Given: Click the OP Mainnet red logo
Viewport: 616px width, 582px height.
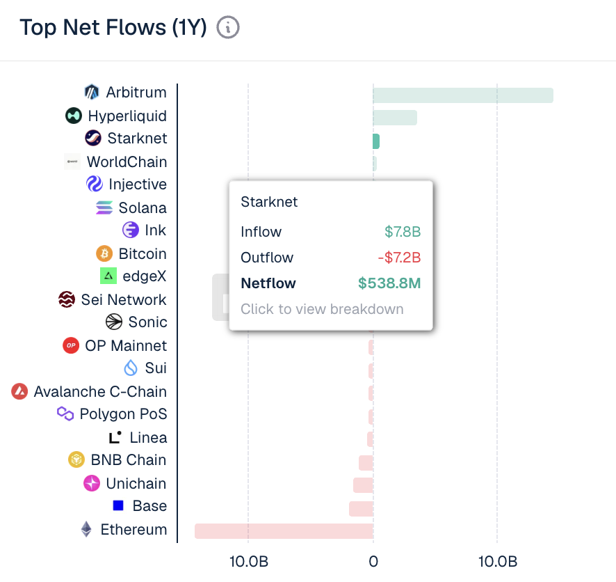Looking at the screenshot, I should tap(71, 346).
